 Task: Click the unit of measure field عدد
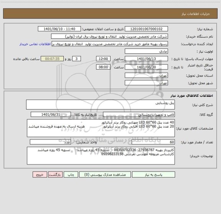pos(50,142)
